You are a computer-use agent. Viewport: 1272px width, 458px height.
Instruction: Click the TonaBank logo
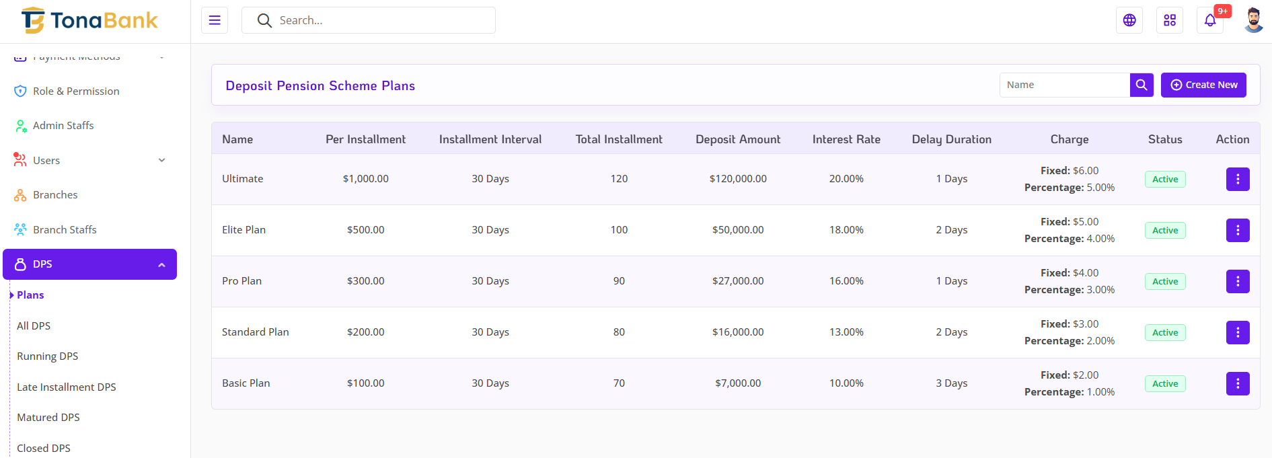89,20
